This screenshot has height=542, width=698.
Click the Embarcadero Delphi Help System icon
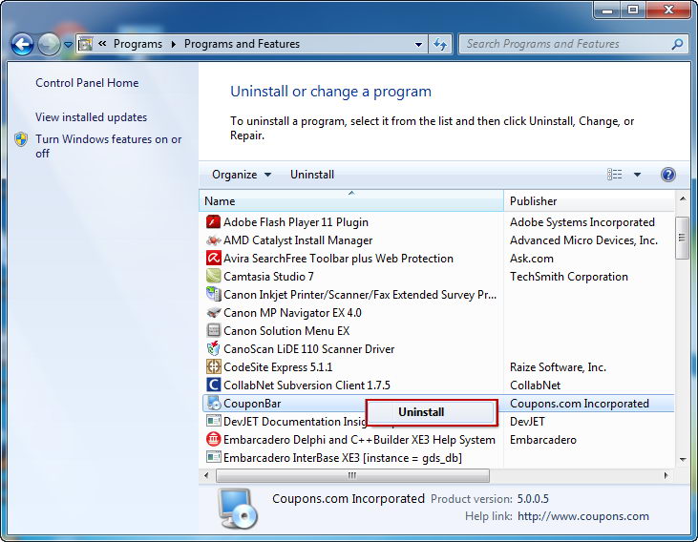214,439
